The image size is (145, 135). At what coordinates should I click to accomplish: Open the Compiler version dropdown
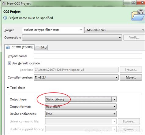click(x=116, y=78)
